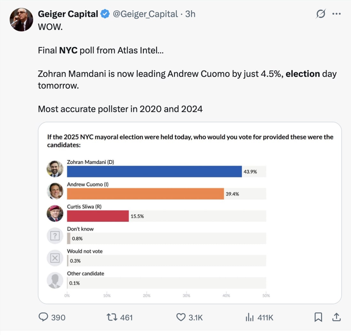Click the Geiger Capital display name
The height and width of the screenshot is (335, 351).
pyautogui.click(x=68, y=14)
